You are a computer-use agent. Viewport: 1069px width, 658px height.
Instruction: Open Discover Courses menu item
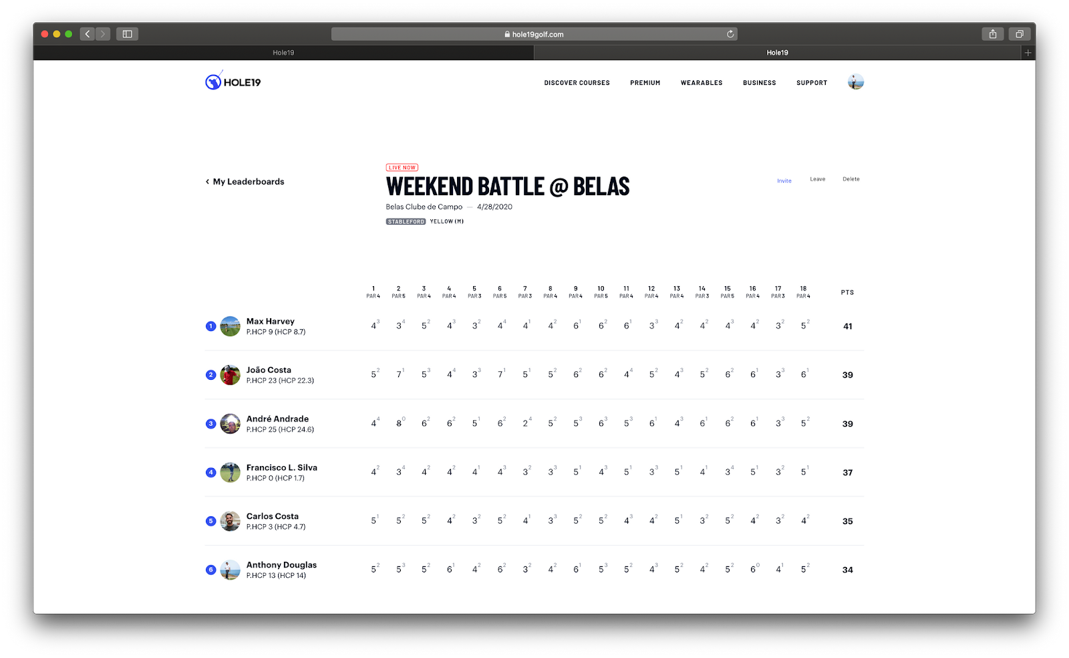[x=577, y=83]
